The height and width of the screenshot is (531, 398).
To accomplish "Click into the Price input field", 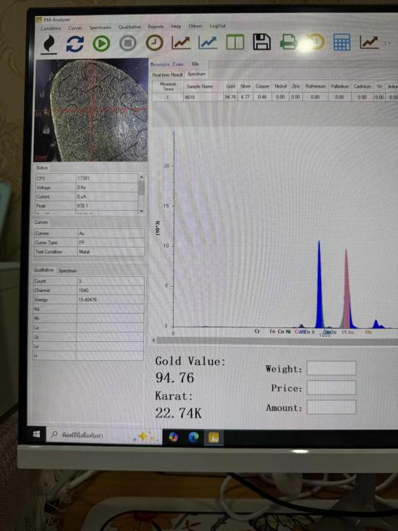I will (x=331, y=388).
